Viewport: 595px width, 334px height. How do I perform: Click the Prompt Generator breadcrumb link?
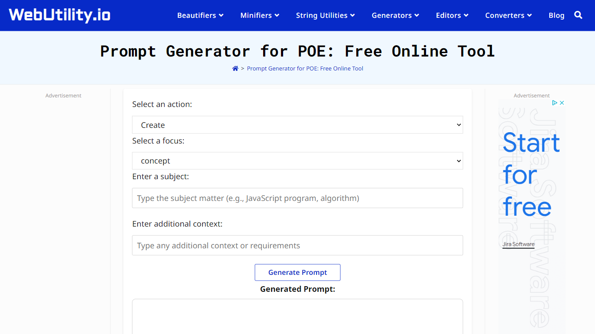tap(305, 68)
